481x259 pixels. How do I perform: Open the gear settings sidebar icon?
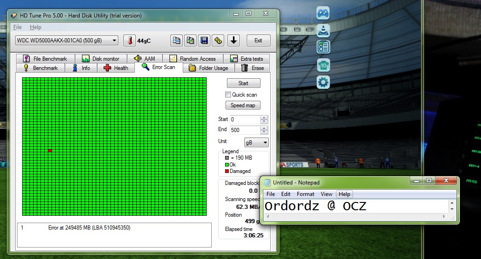323,82
